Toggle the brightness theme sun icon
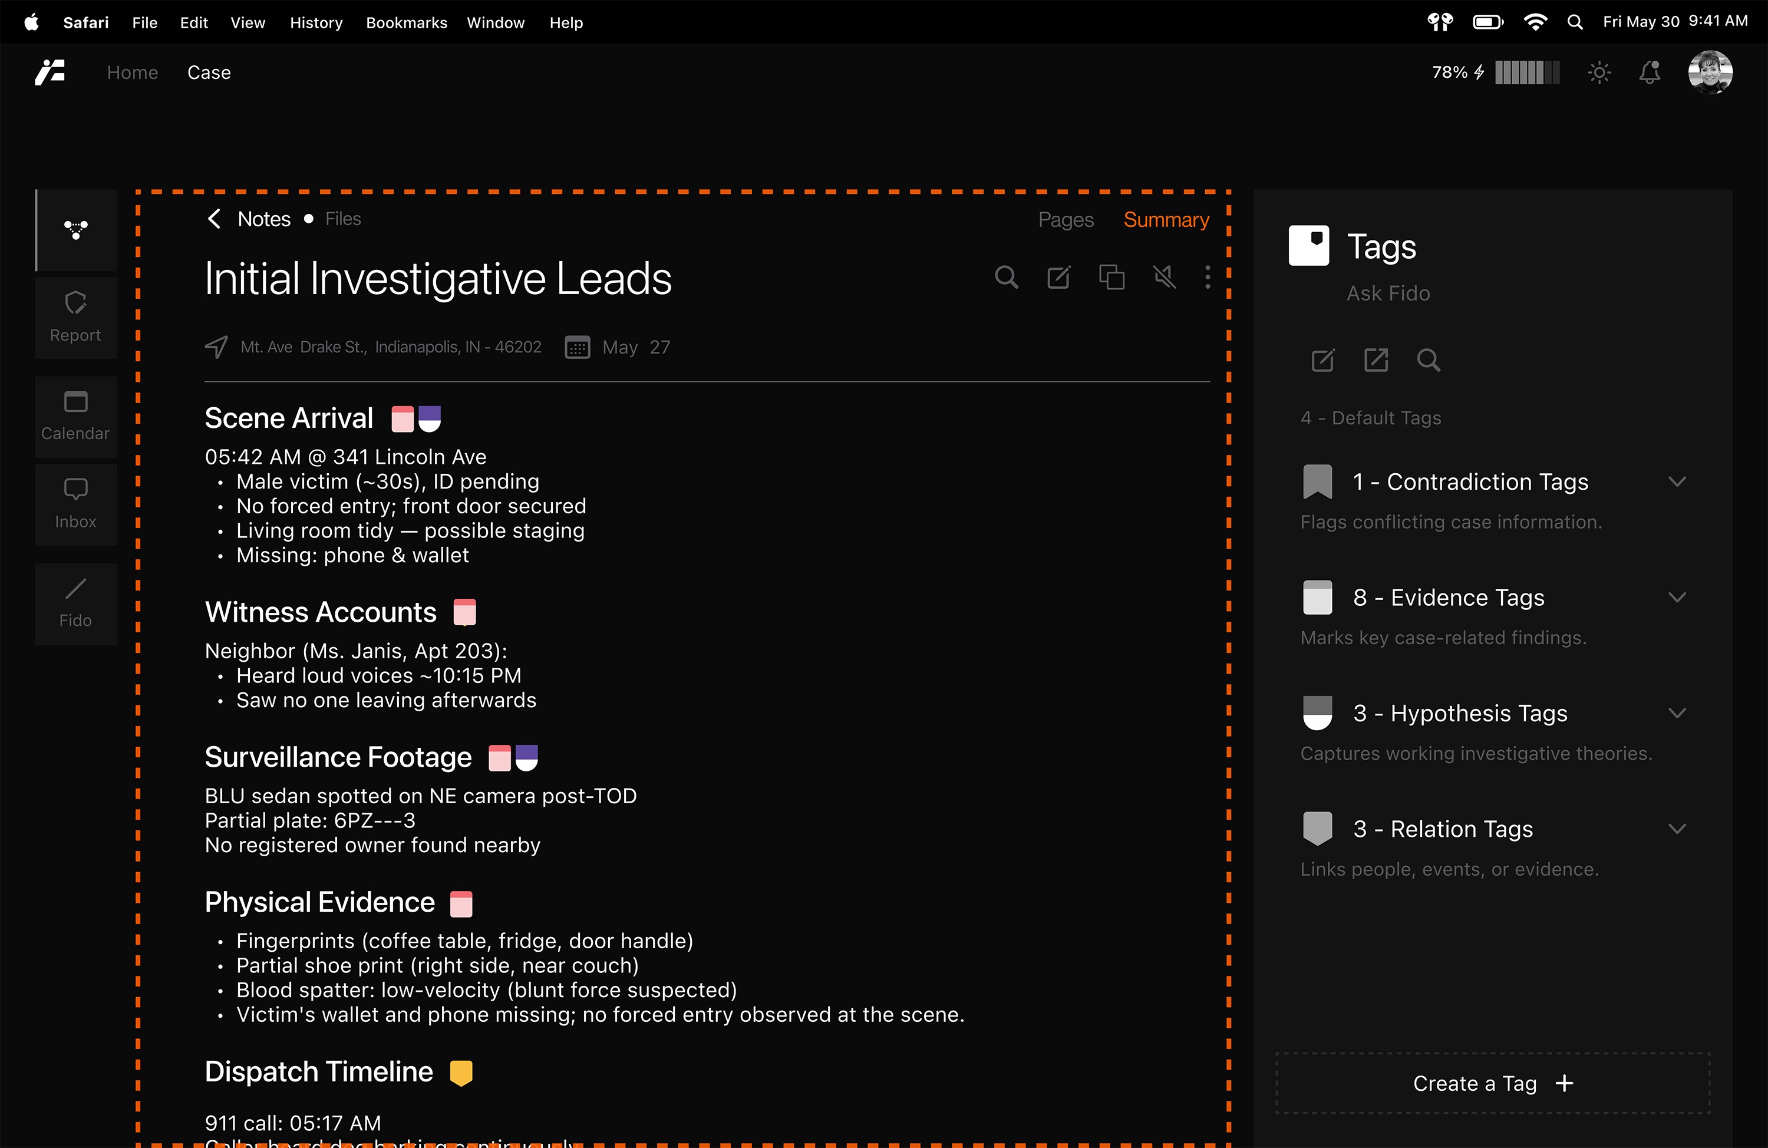This screenshot has width=1768, height=1148. [x=1599, y=72]
